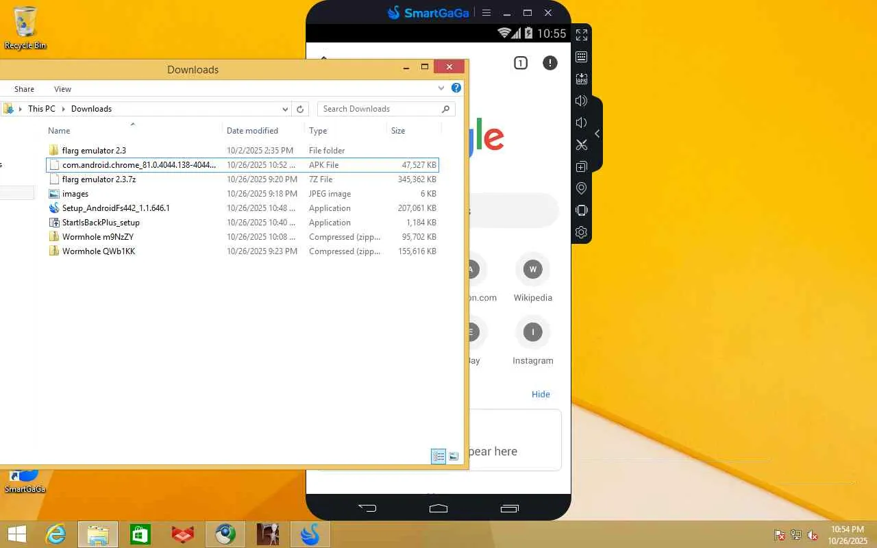Open SmartGaGa settings gear
This screenshot has height=548, width=877.
pyautogui.click(x=581, y=232)
